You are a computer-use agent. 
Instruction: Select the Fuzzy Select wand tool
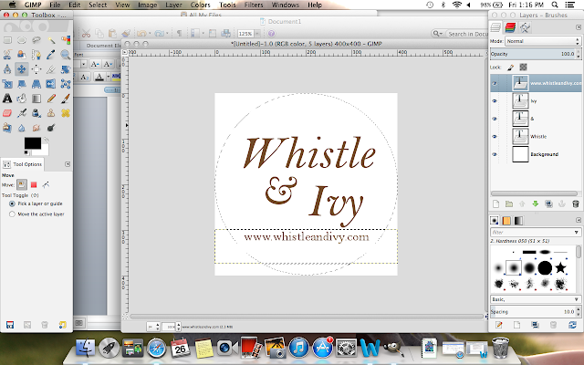51,40
